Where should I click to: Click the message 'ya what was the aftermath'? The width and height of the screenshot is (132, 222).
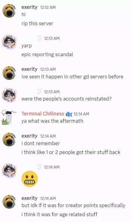(x=52, y=121)
